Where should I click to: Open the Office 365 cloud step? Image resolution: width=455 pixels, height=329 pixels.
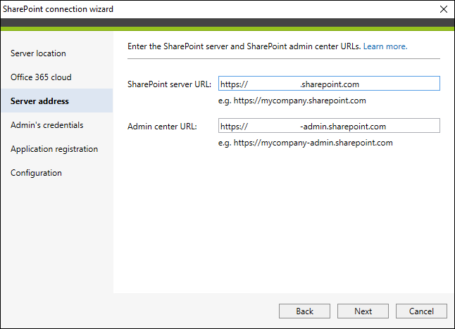pyautogui.click(x=41, y=77)
